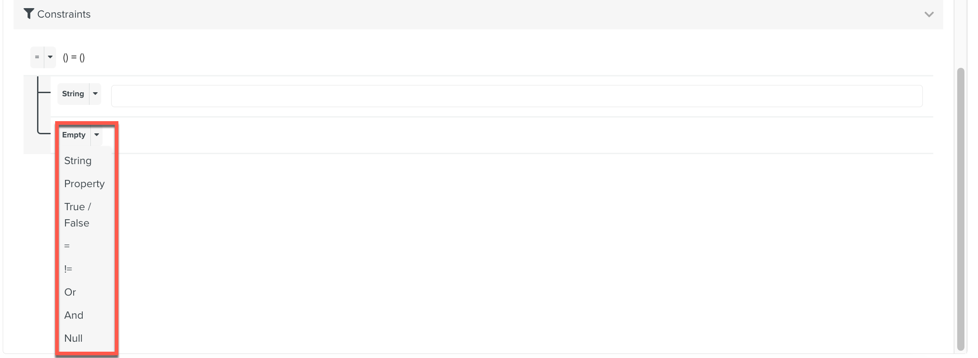Select And from the dropdown list
978x358 pixels.
(x=74, y=315)
